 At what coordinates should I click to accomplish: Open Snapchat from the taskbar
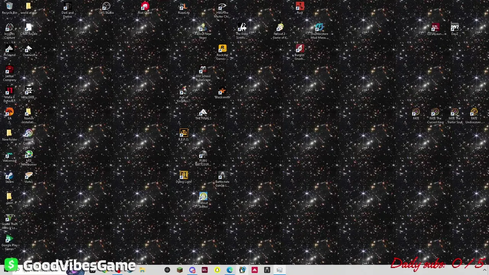[217, 270]
